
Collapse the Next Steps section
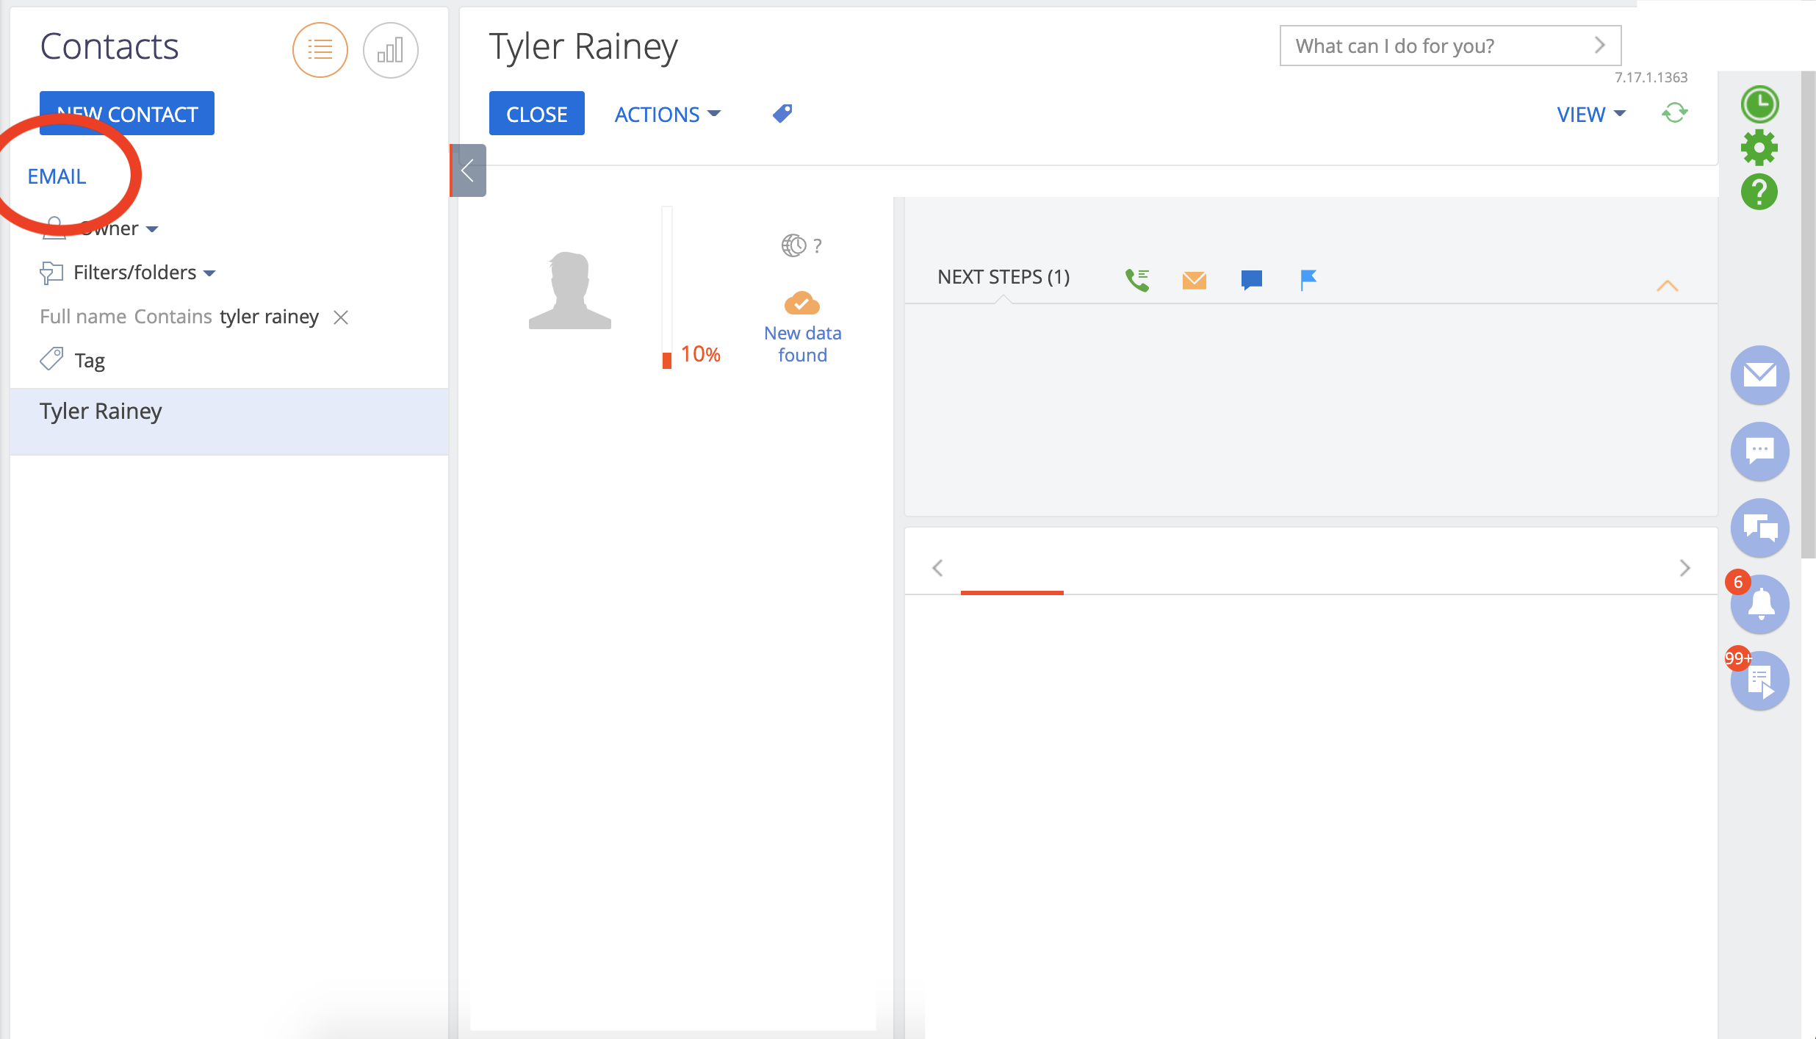coord(1668,286)
